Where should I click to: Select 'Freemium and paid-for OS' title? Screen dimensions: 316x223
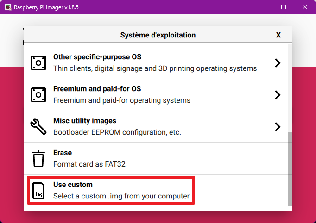(97, 89)
